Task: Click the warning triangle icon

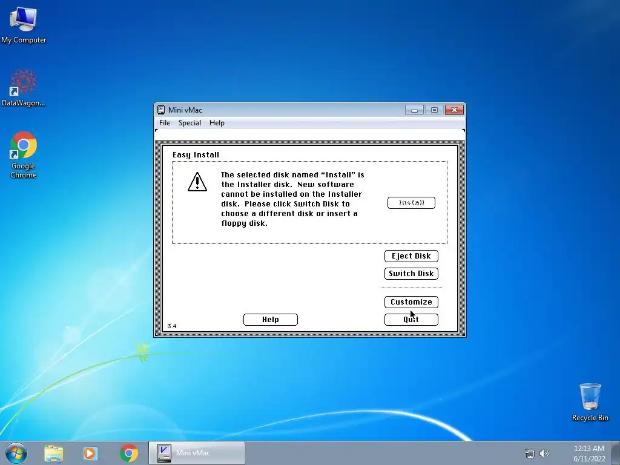Action: tap(197, 182)
